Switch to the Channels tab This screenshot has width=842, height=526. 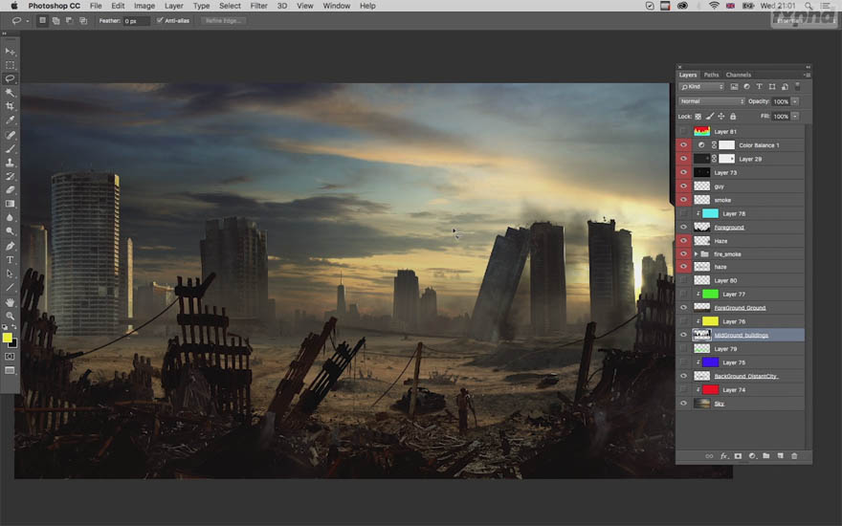[x=739, y=76]
